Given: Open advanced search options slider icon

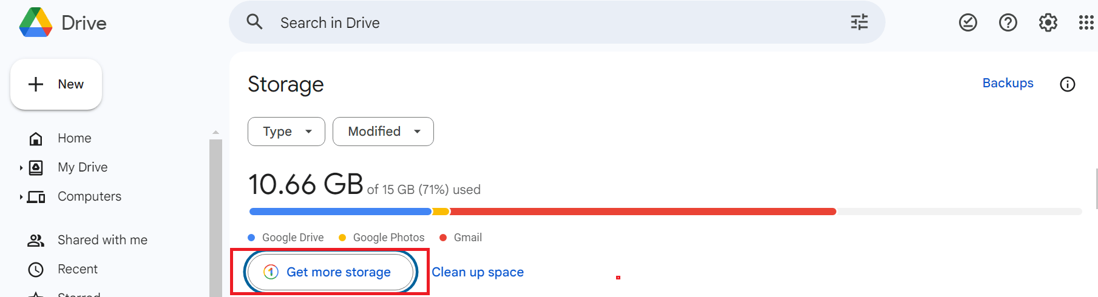Looking at the screenshot, I should point(859,22).
